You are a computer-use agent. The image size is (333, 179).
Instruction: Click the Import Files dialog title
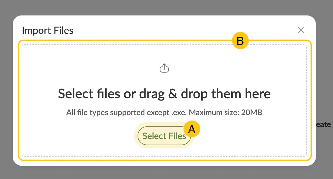(48, 30)
